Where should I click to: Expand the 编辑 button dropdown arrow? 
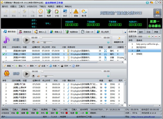point(13,66)
